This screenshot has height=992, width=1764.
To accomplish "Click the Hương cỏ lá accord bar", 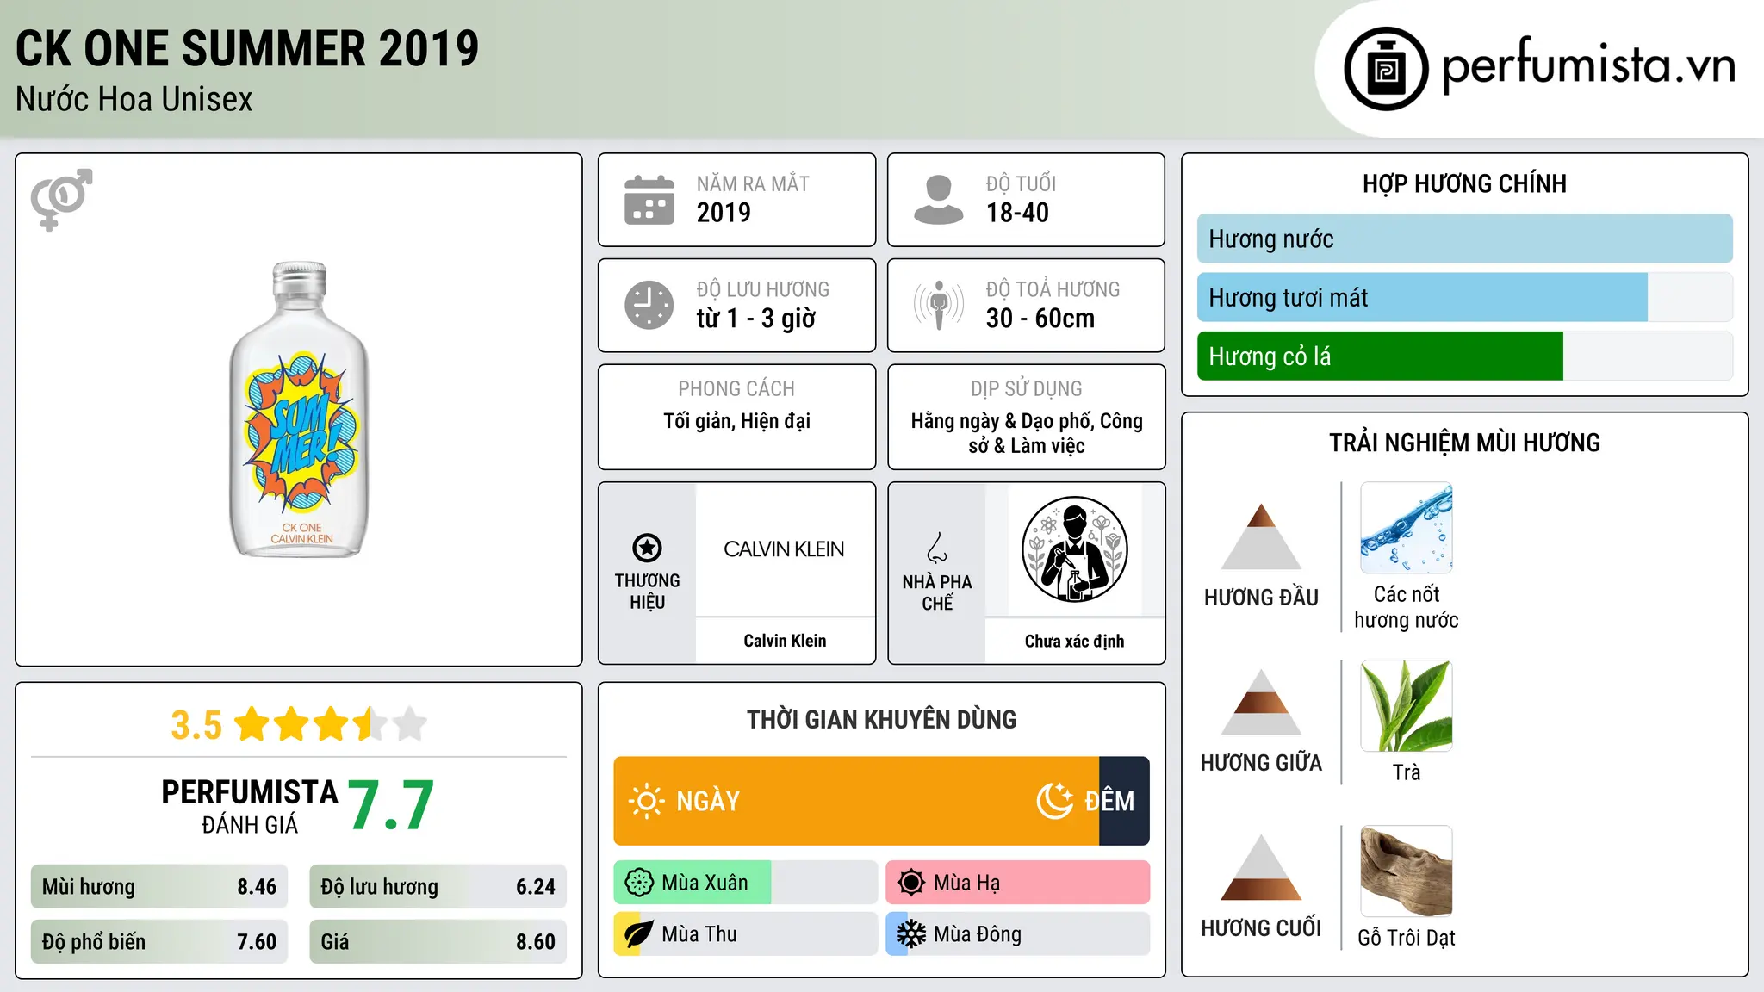I will (1464, 356).
